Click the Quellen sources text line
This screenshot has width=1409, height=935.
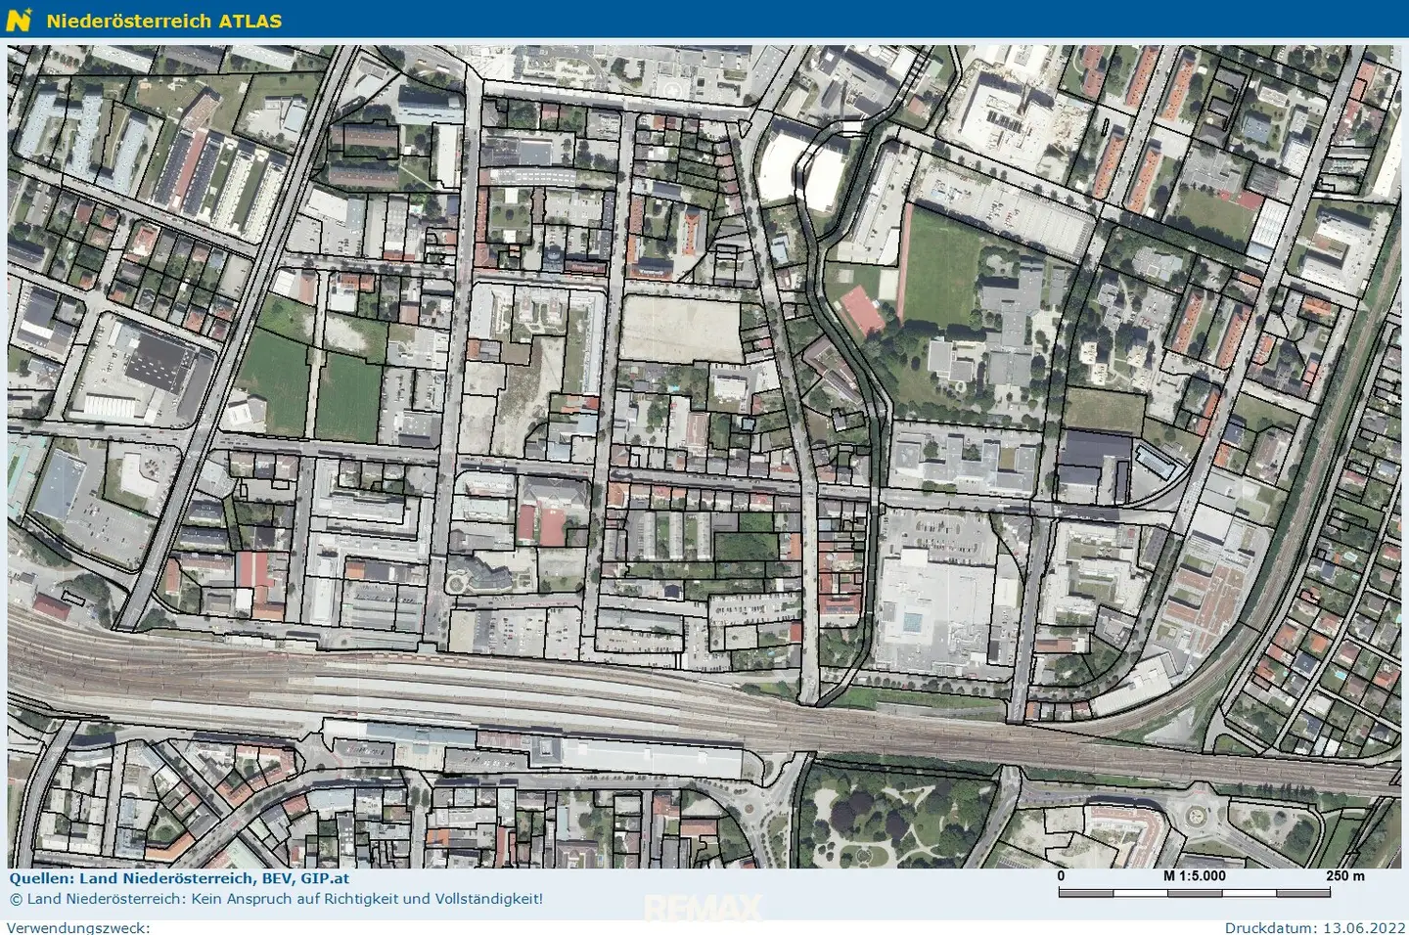(x=179, y=878)
